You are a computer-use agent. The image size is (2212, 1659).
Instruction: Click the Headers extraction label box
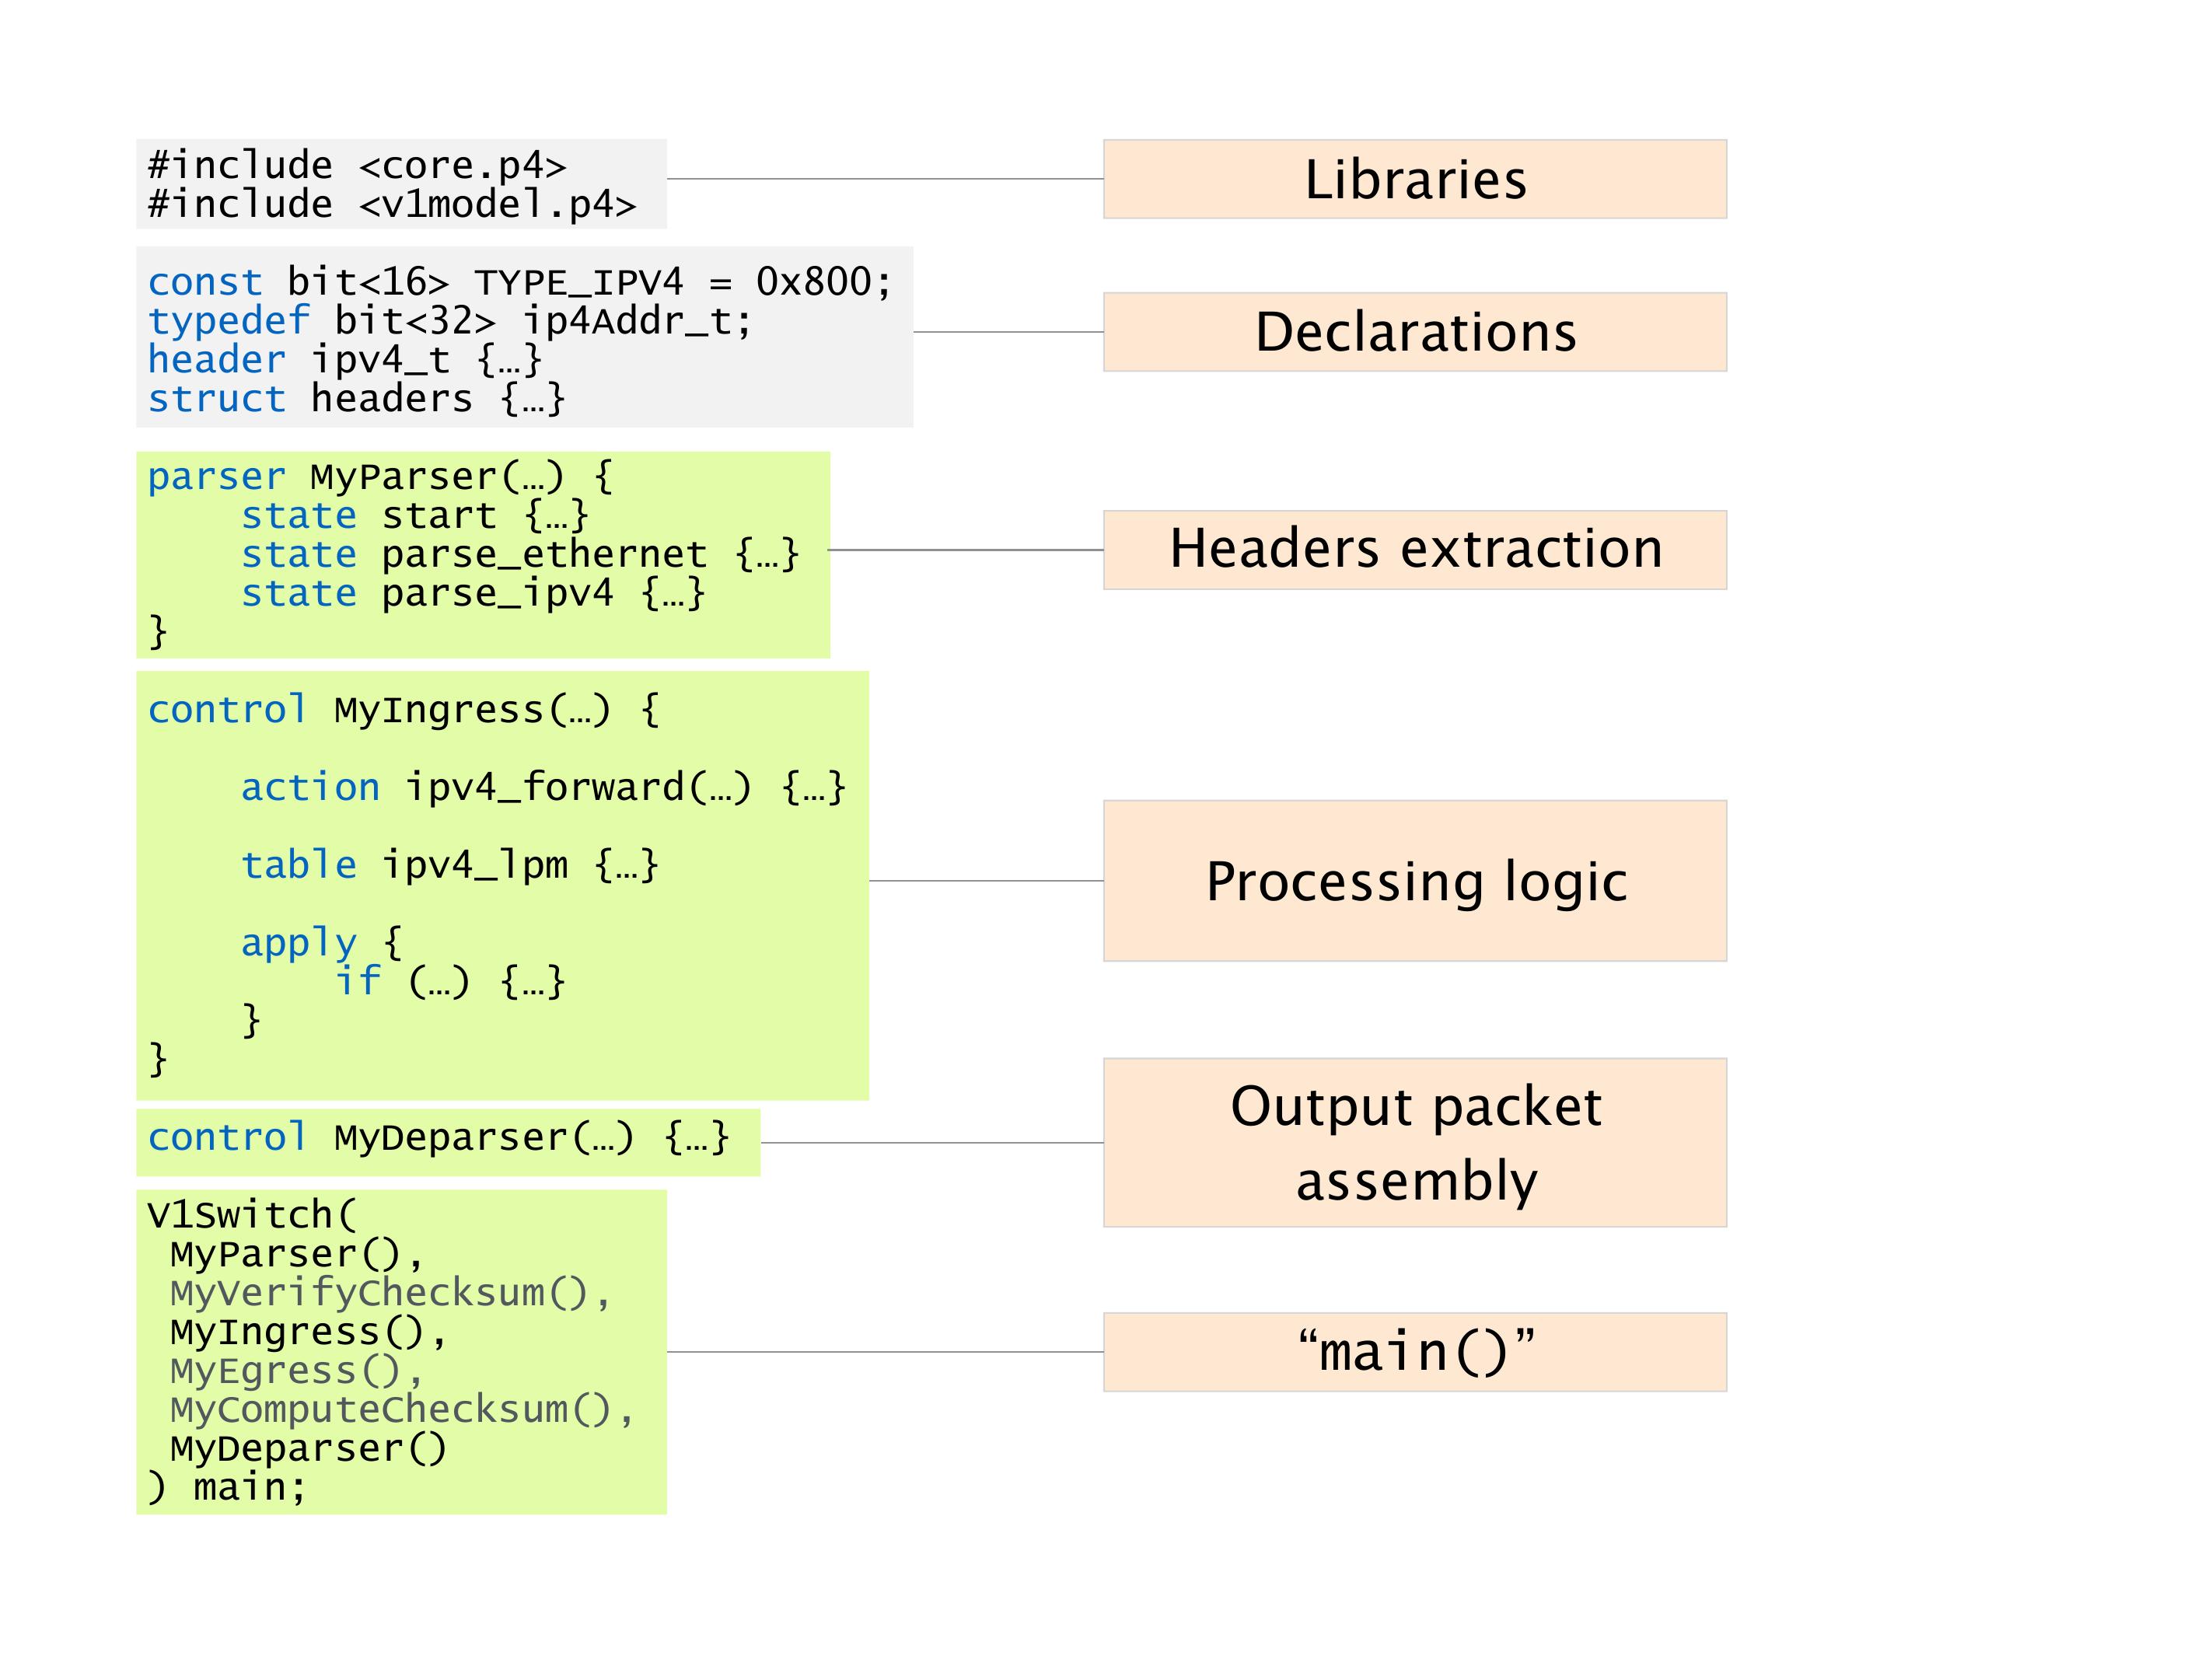(1415, 550)
